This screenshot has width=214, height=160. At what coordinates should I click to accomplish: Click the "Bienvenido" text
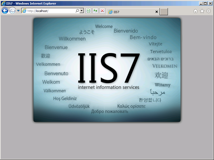[126, 31]
